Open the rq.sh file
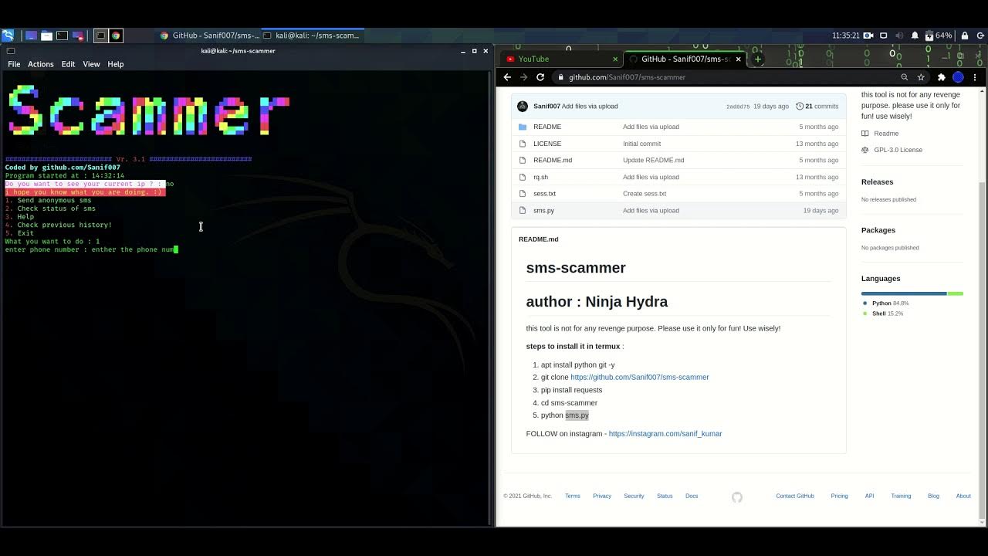Screen dimensions: 988x556 coord(540,177)
